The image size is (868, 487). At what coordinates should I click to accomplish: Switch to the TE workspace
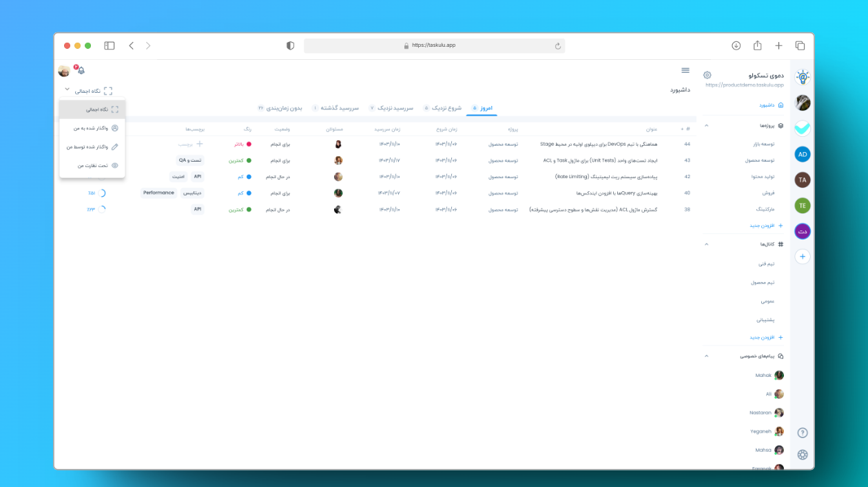803,205
